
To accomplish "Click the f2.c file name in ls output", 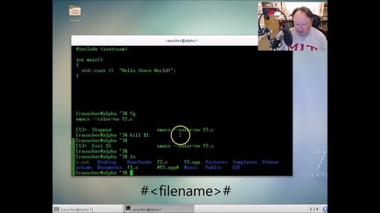I will [162, 162].
